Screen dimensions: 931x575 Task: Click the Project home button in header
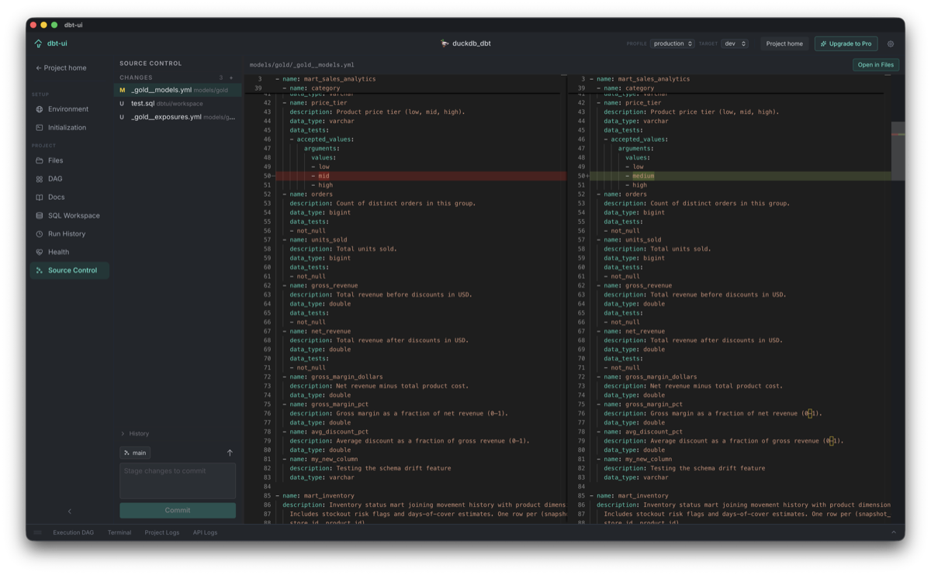[x=784, y=44]
